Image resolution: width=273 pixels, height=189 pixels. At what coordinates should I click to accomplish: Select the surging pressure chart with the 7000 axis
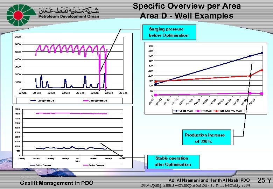[x=72, y=68]
